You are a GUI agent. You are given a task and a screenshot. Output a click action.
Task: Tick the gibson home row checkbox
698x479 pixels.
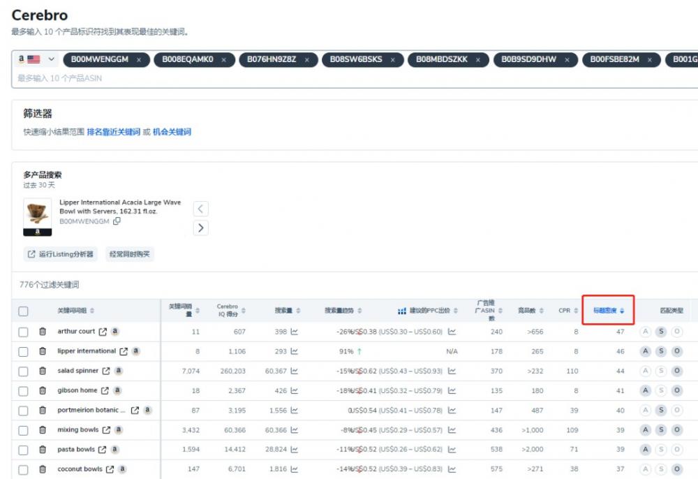[23, 391]
